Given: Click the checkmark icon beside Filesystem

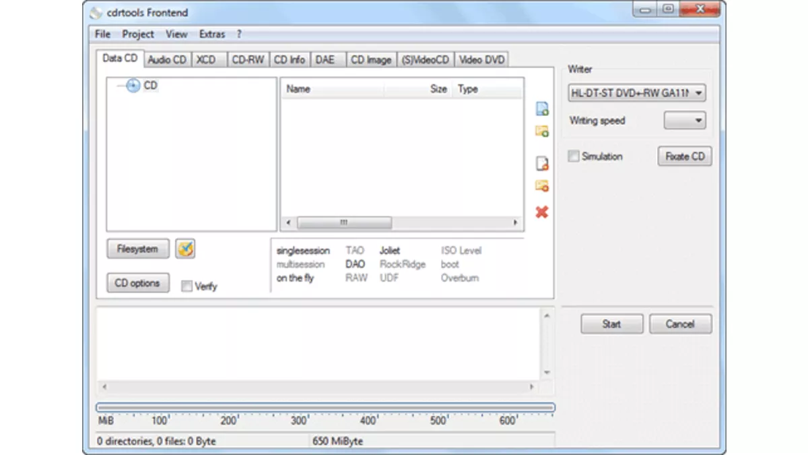Looking at the screenshot, I should point(184,249).
